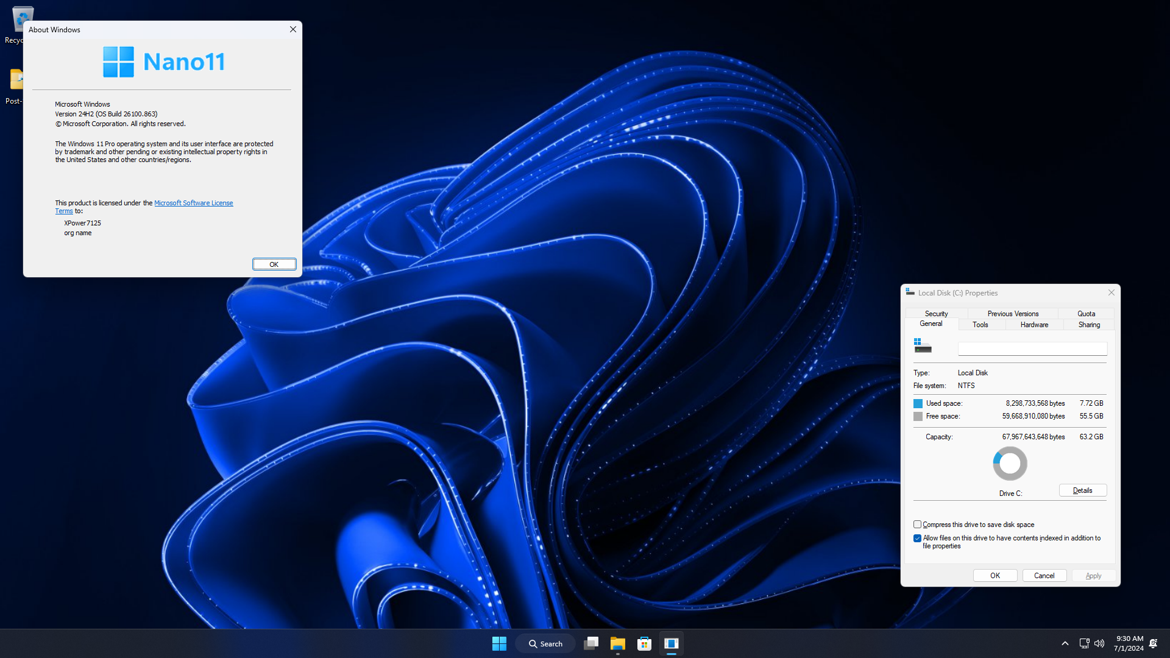The width and height of the screenshot is (1170, 658).
Task: Click the notifications bell in the taskbar corner
Action: (1154, 643)
